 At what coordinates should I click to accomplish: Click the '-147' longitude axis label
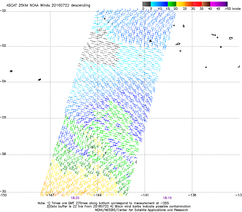click(x=50, y=195)
